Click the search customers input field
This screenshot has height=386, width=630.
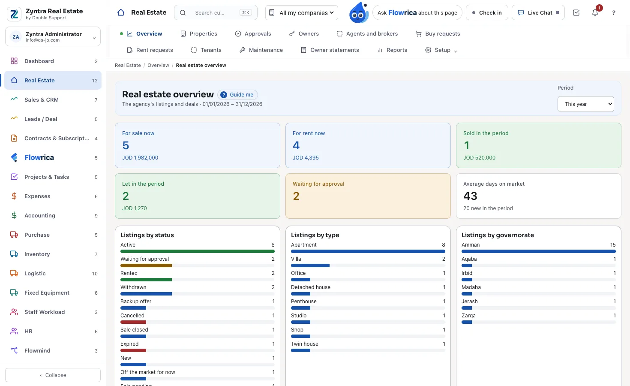[x=216, y=13]
